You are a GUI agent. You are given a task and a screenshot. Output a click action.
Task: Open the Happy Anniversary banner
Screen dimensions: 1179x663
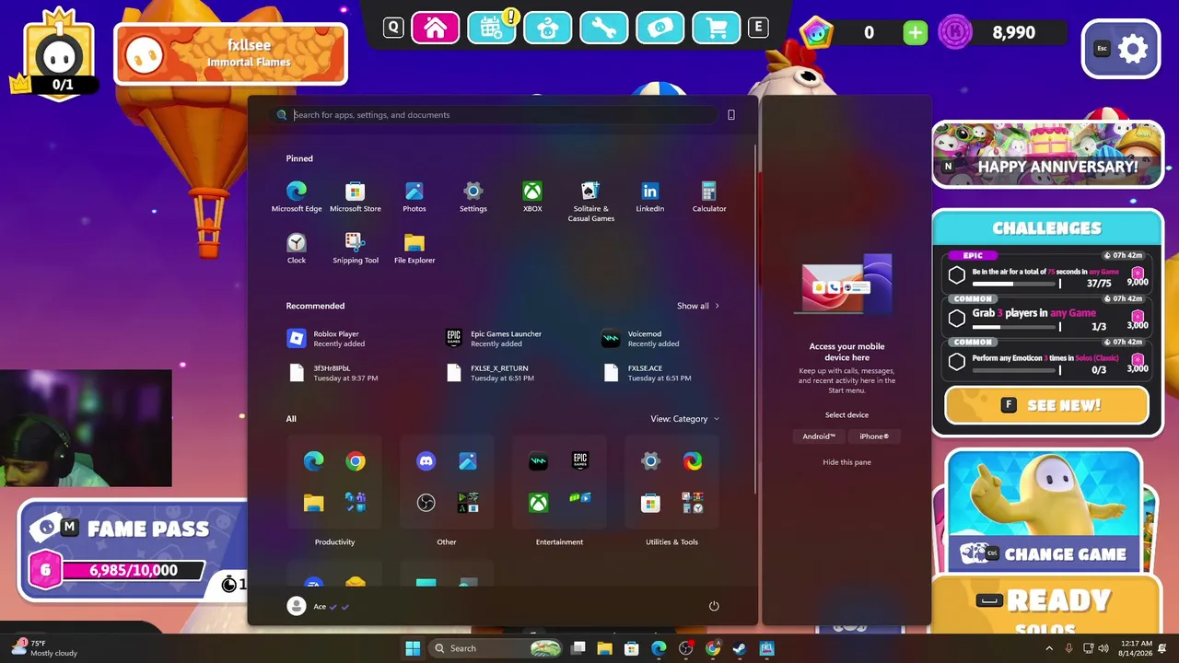click(x=1047, y=155)
